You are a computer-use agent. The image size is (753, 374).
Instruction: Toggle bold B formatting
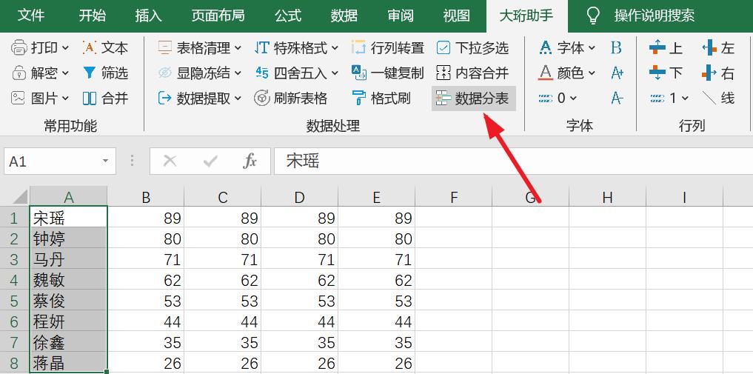pyautogui.click(x=617, y=47)
